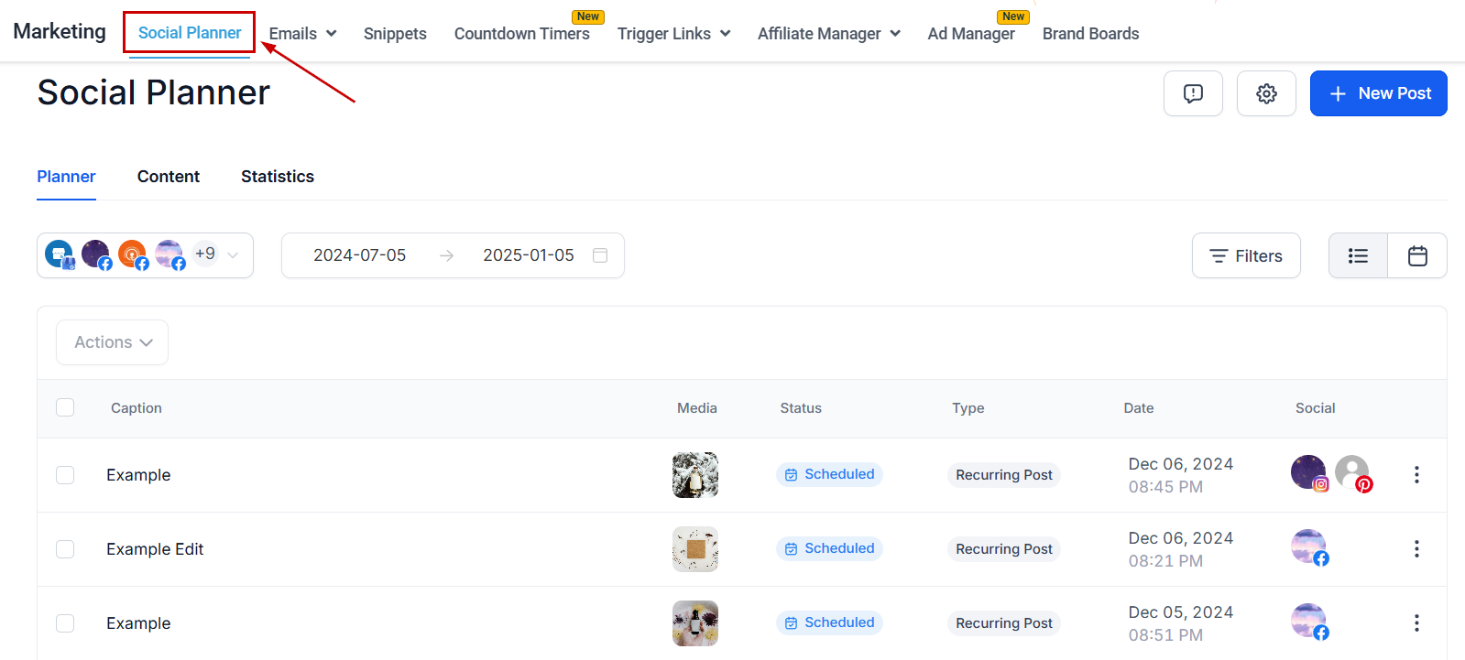Click Pinterest account avatar on first post

click(1352, 473)
